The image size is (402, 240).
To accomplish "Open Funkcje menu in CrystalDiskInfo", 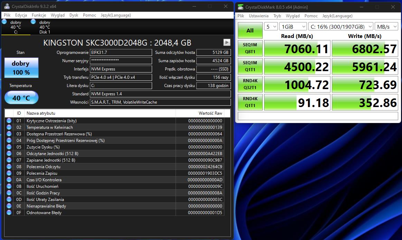I will 39,15.
